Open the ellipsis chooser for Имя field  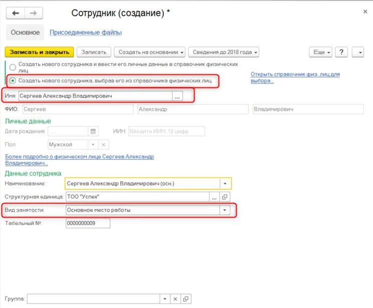[x=177, y=96]
